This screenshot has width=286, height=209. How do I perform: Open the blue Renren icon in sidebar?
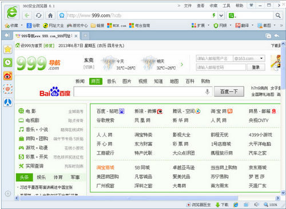tap(8, 102)
